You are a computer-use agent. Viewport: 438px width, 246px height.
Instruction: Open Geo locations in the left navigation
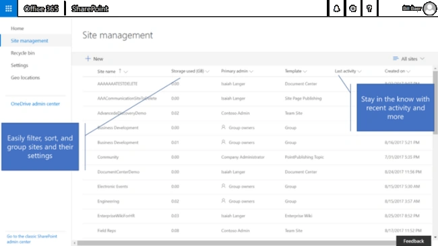point(25,77)
